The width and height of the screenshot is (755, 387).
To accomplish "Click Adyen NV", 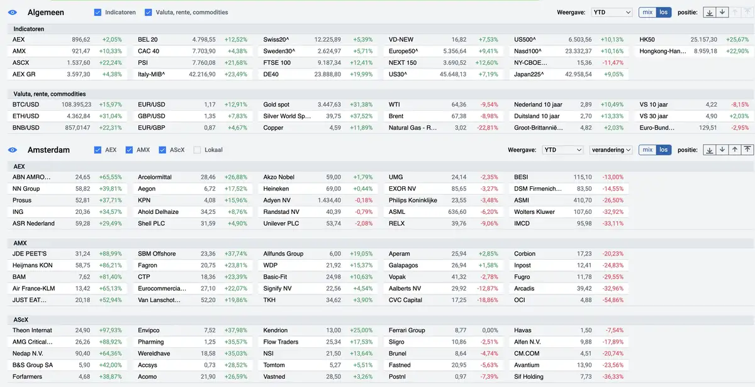I will pos(277,201).
